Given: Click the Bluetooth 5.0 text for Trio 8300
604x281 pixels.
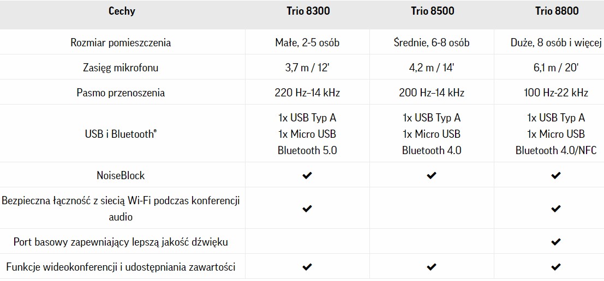Looking at the screenshot, I should click(307, 150).
